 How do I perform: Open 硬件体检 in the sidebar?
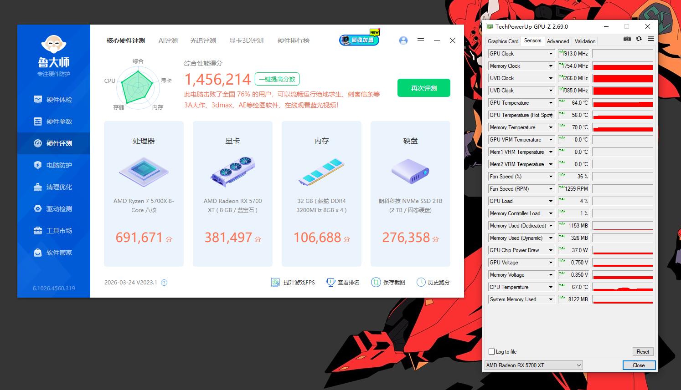[53, 100]
